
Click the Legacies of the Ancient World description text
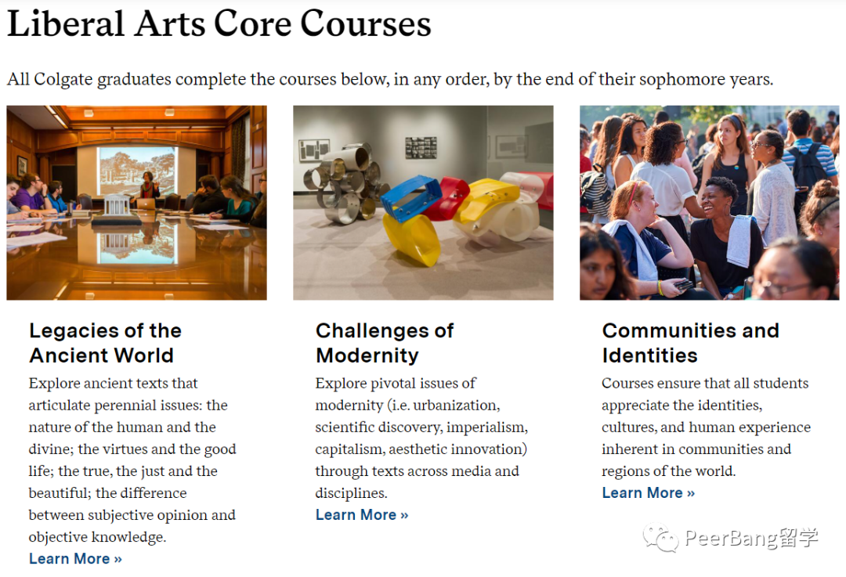(132, 460)
